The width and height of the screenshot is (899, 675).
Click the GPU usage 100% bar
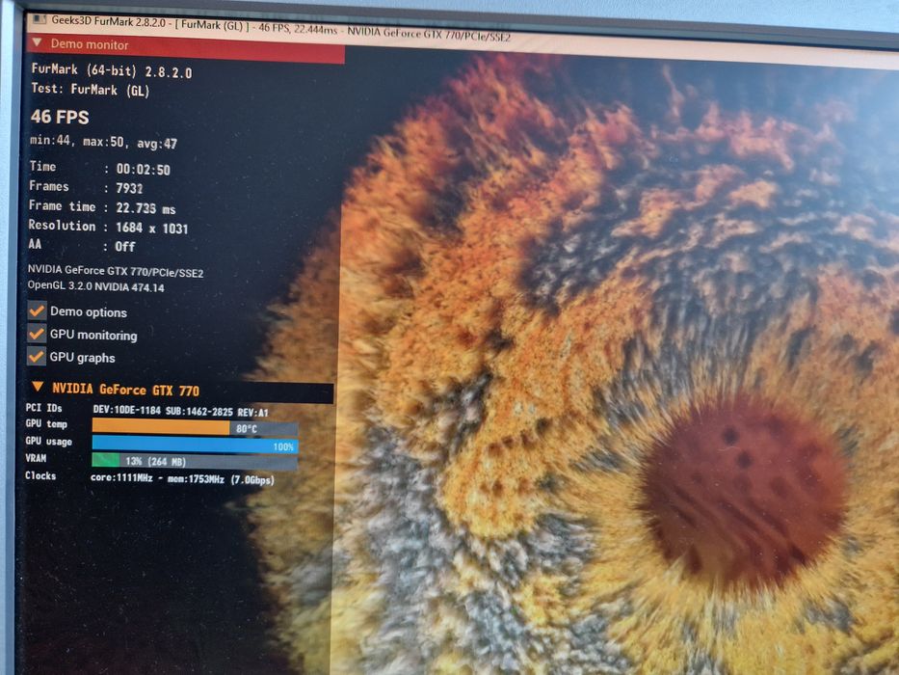tap(195, 445)
